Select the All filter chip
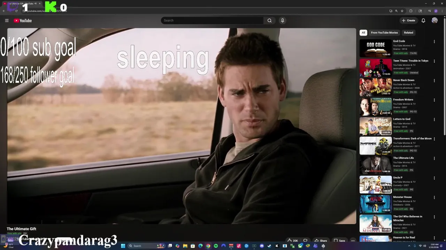446x250 pixels. pyautogui.click(x=363, y=33)
